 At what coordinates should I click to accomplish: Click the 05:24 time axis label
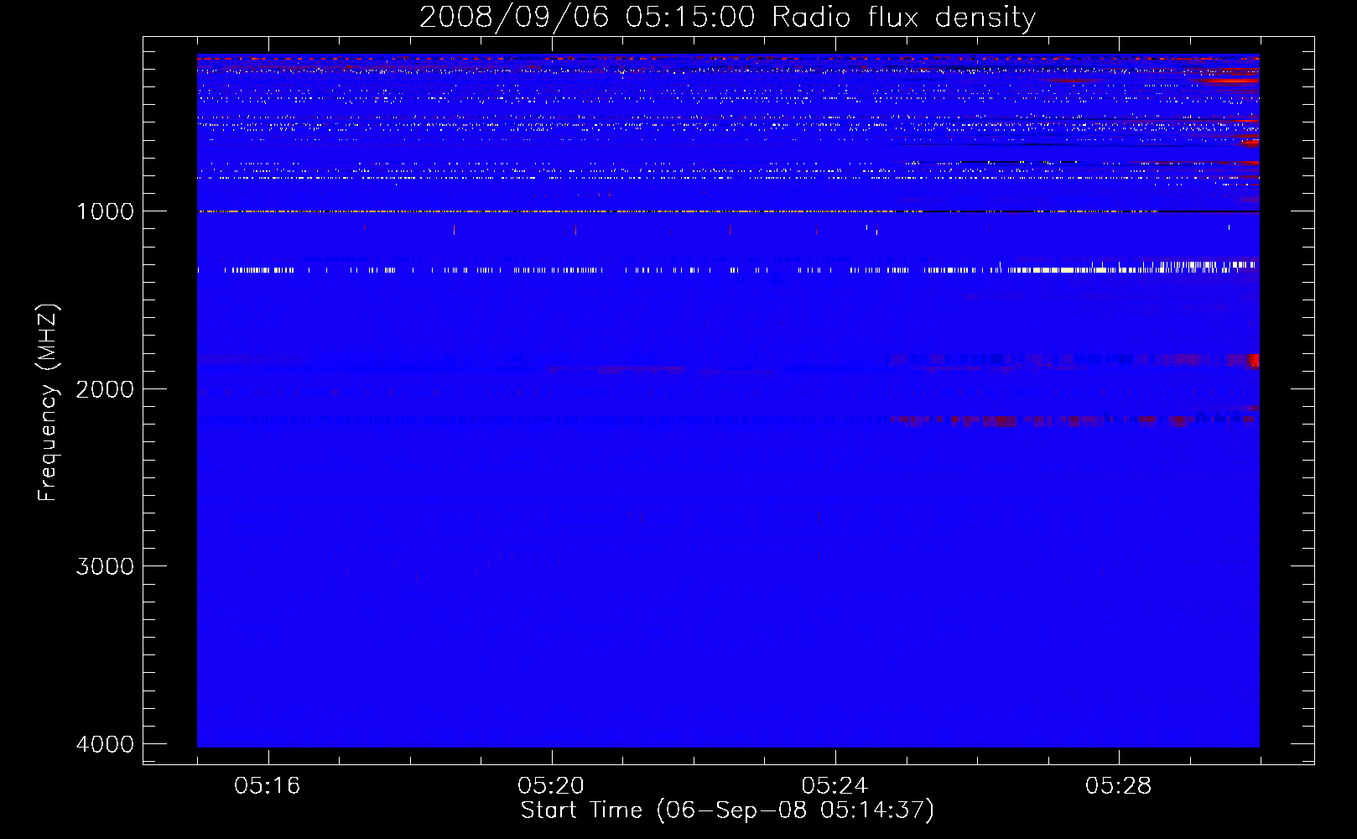point(834,786)
